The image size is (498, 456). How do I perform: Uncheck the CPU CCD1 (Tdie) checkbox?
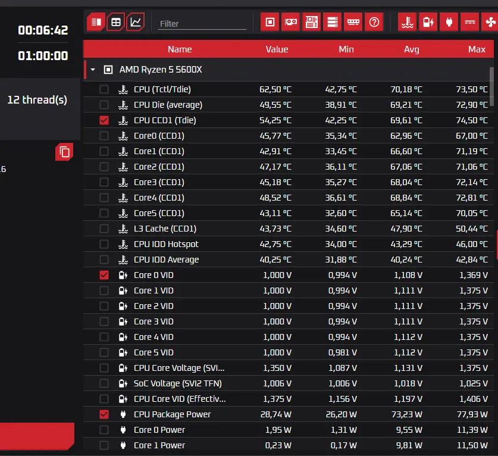104,120
